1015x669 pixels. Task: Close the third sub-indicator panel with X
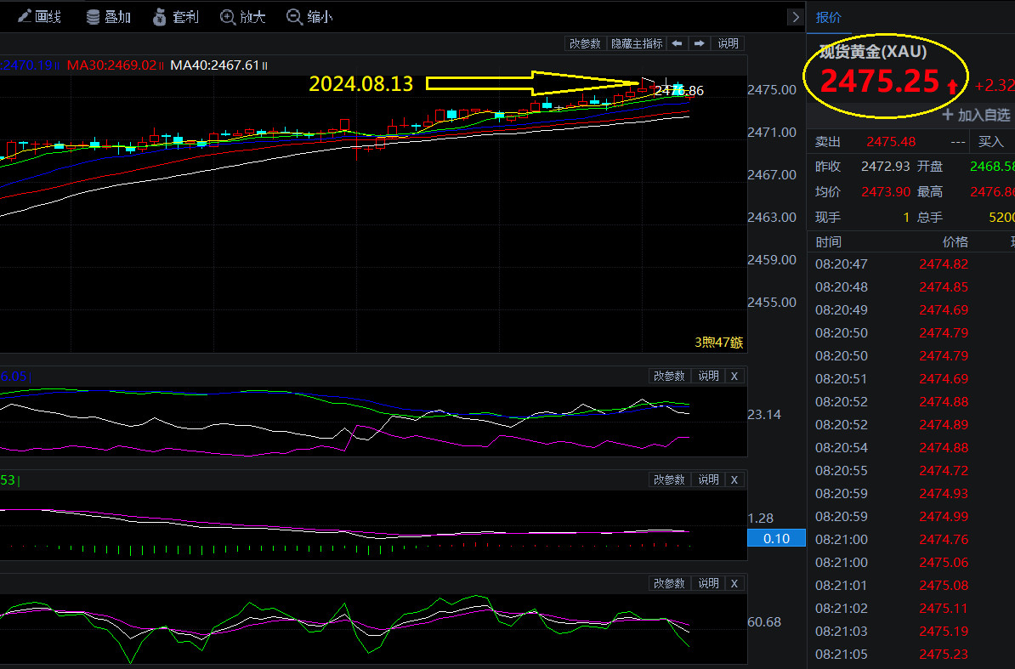(734, 583)
